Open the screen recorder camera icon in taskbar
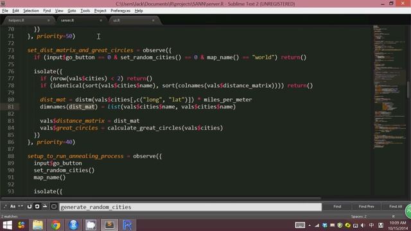This screenshot has height=231, width=411. tap(91, 225)
